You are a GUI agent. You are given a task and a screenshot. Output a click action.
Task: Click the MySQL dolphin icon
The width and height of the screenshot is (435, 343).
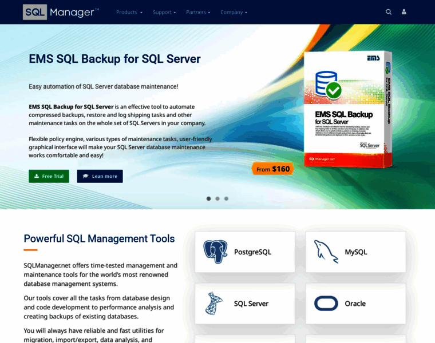(x=326, y=252)
